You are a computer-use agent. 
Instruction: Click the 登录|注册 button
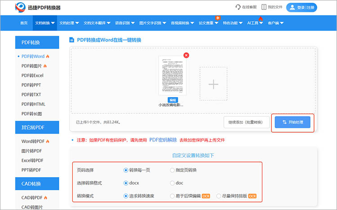click(302, 8)
